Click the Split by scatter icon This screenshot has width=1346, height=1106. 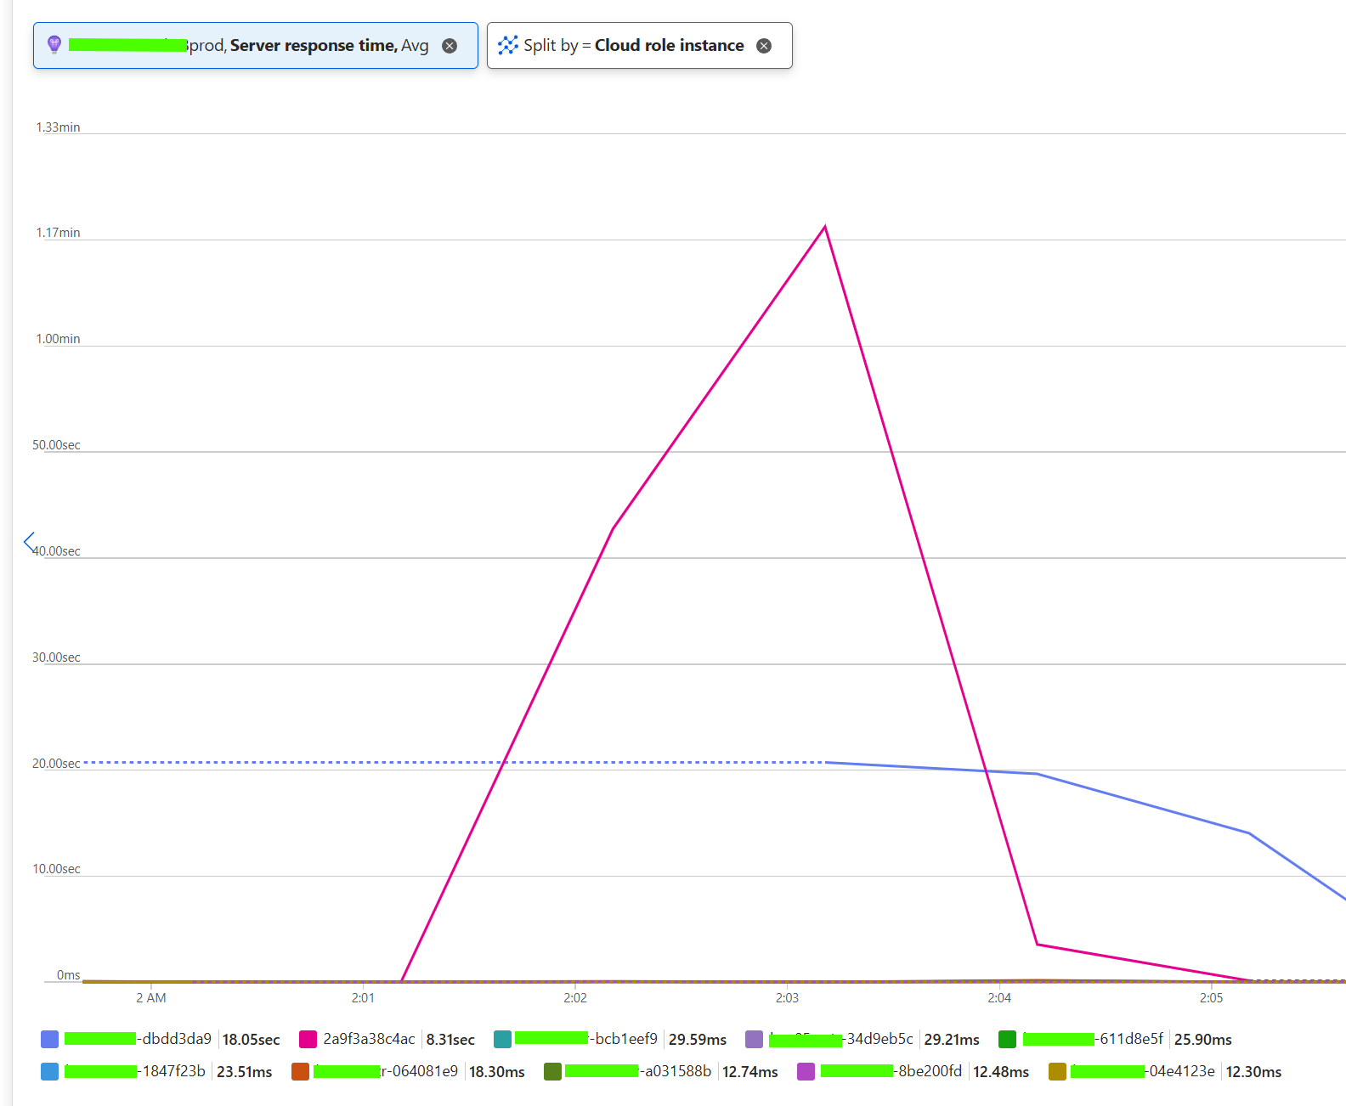click(507, 46)
